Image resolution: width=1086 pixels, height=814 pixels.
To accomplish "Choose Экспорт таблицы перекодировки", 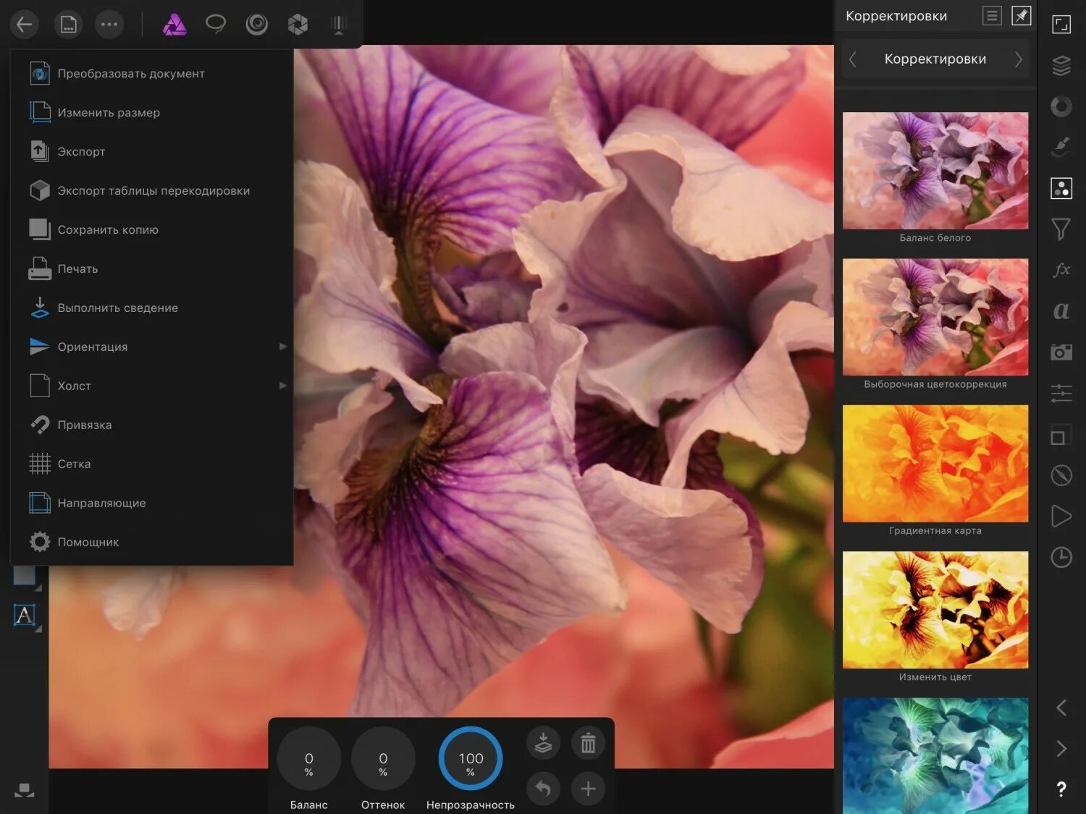I will click(152, 190).
